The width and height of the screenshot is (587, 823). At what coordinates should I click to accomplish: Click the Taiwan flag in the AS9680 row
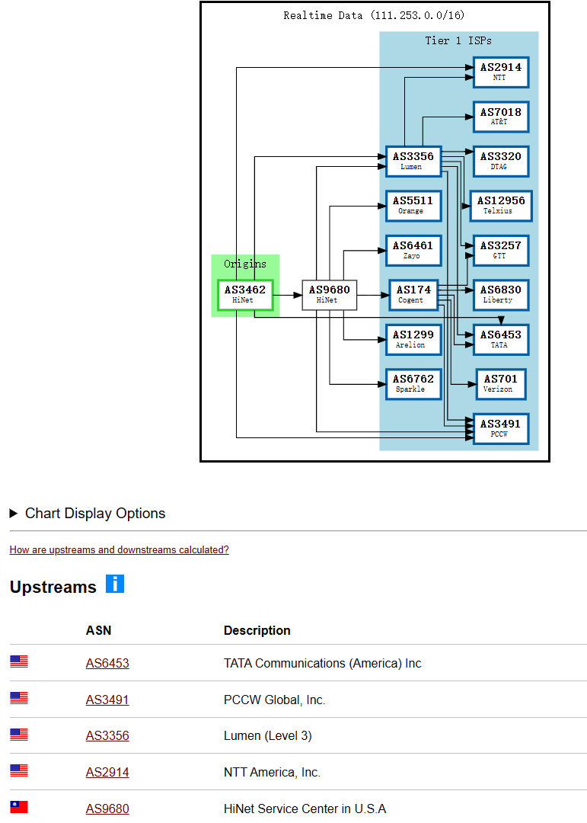click(19, 807)
